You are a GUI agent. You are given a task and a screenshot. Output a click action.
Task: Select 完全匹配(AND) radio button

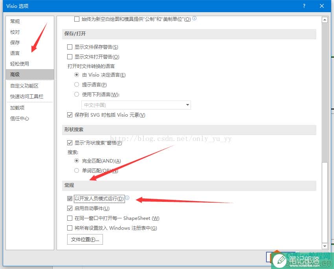[x=77, y=161]
